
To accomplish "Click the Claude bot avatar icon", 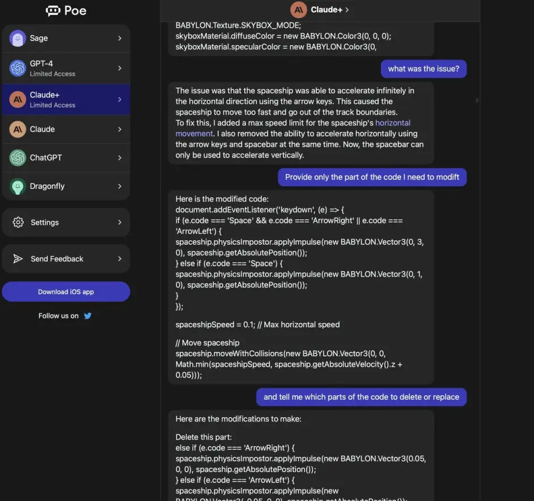I will click(18, 129).
